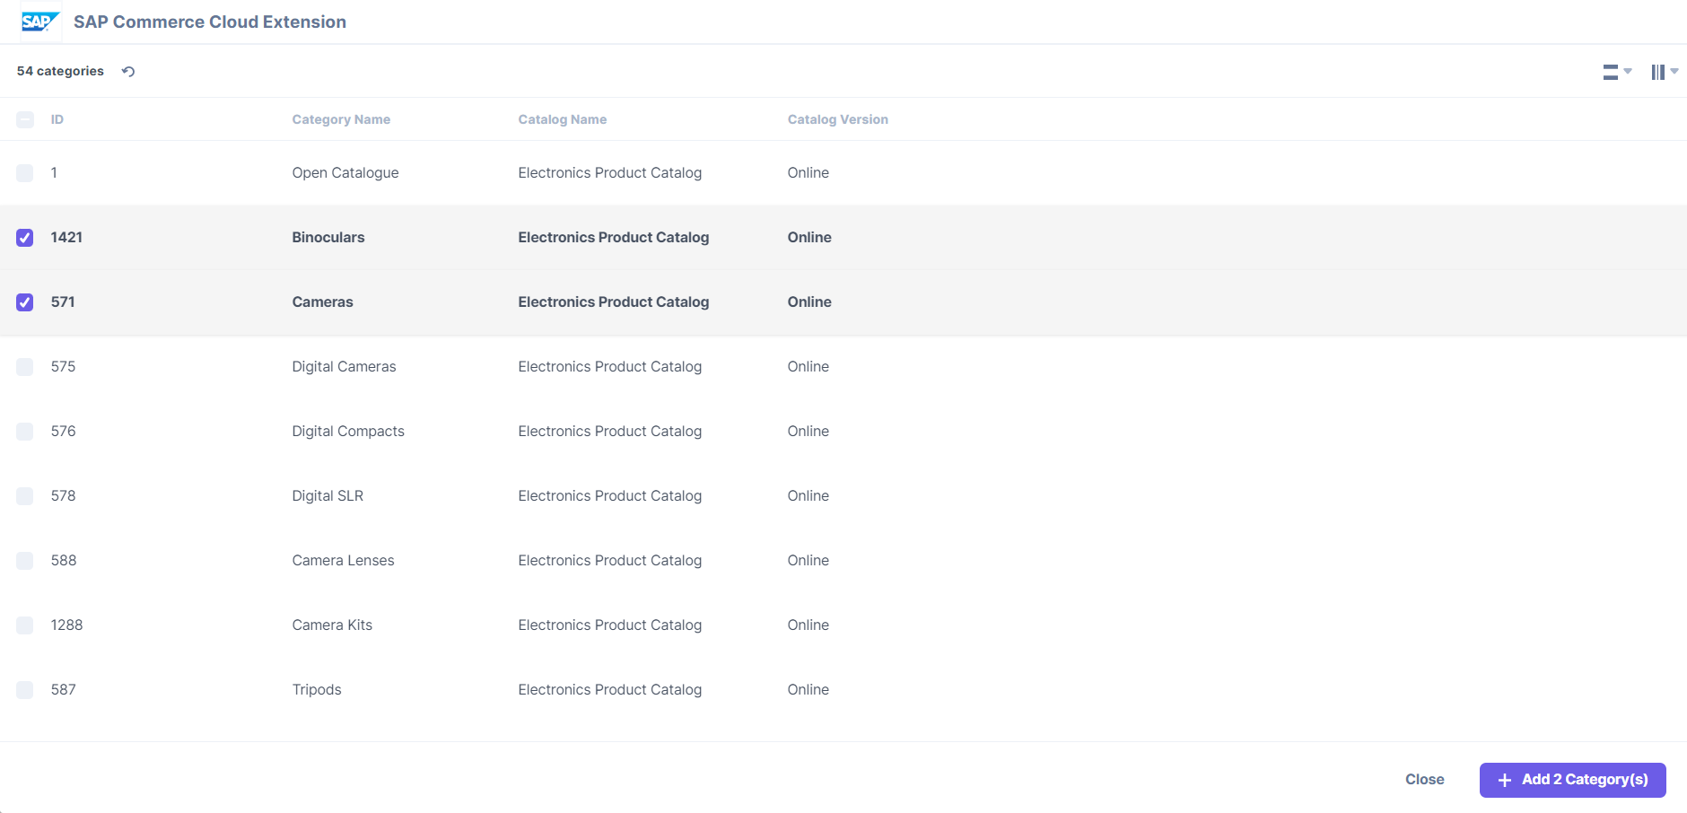1687x813 pixels.
Task: Click ID value 587
Action: [63, 690]
